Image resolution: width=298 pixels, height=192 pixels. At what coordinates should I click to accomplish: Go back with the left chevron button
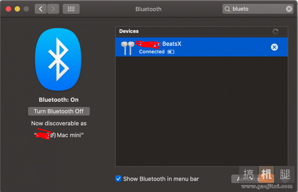(x=41, y=9)
